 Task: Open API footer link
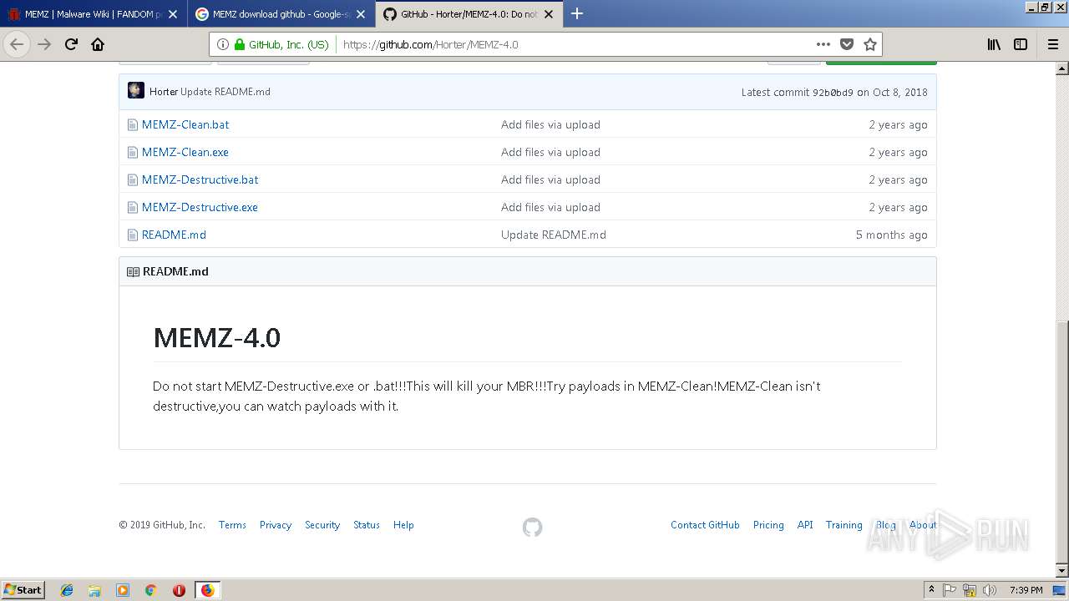[x=805, y=525]
